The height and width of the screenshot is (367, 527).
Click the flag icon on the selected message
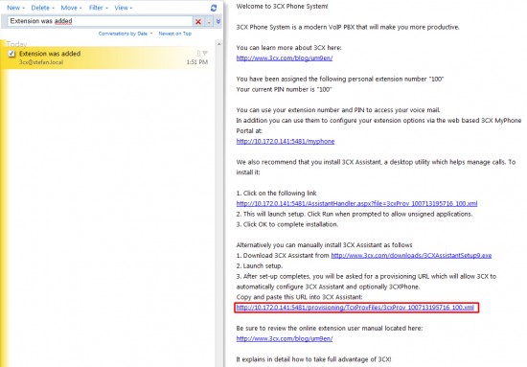click(205, 53)
